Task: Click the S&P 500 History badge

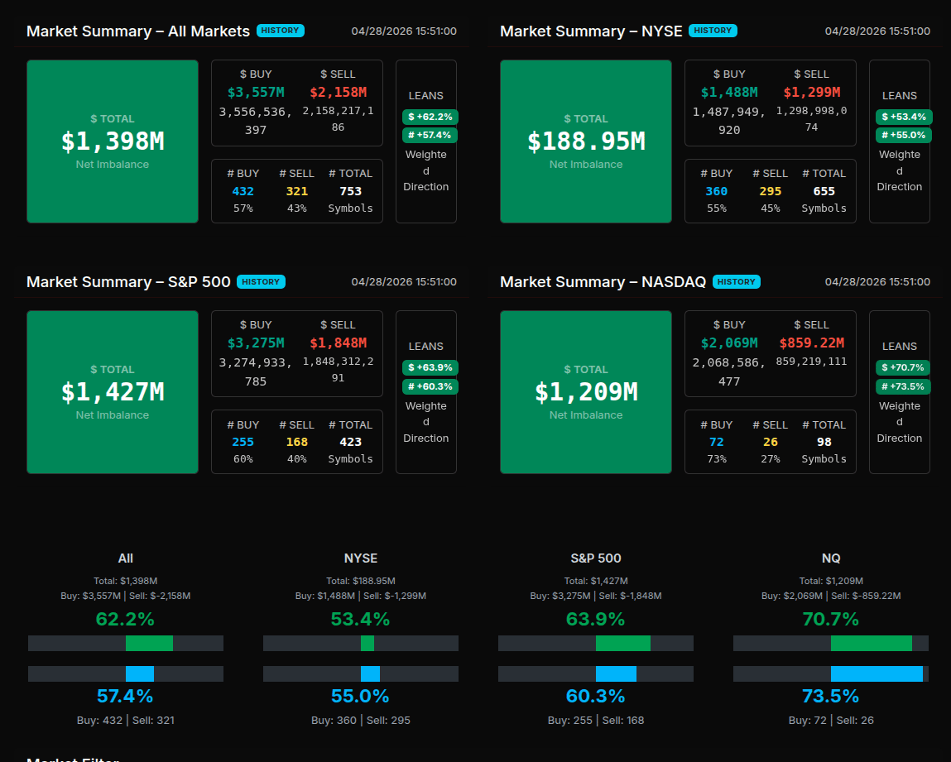Action: [261, 281]
